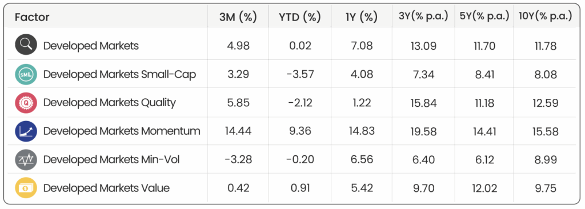Image resolution: width=585 pixels, height=209 pixels.
Task: Click the 3Y(% p.a.) column header
Action: (x=423, y=17)
